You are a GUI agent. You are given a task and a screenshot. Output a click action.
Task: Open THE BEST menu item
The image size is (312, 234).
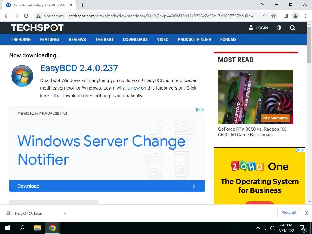(x=104, y=39)
